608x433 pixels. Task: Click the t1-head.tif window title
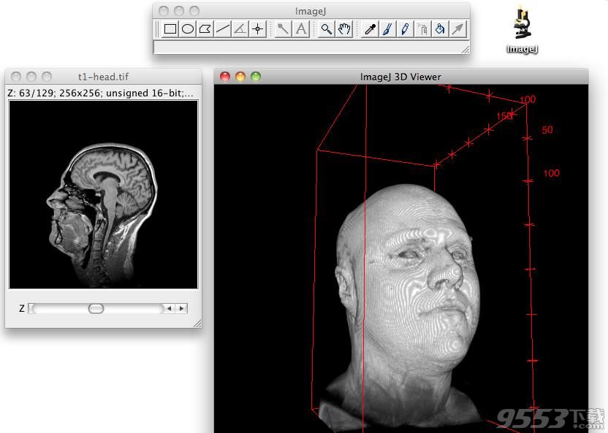pyautogui.click(x=103, y=77)
